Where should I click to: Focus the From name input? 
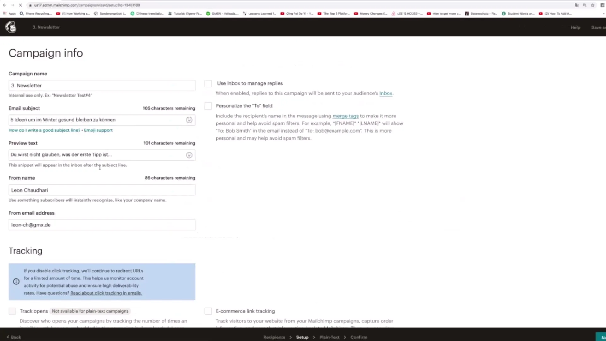pyautogui.click(x=102, y=190)
